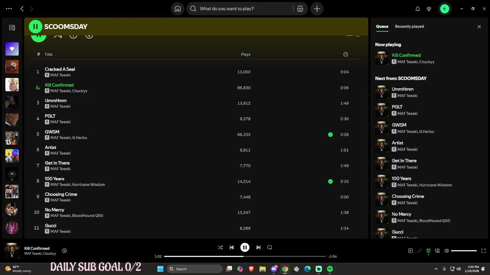This screenshot has width=490, height=275.
Task: Seek on the song progress bar
Action: [x=245, y=256]
